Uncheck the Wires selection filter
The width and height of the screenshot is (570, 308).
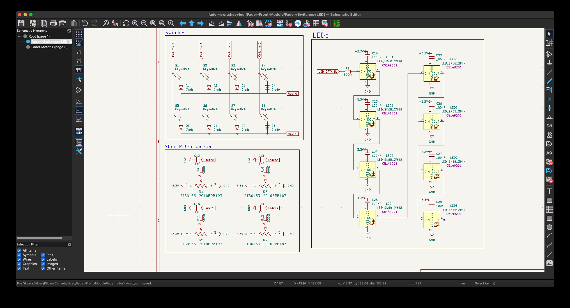[x=19, y=259]
